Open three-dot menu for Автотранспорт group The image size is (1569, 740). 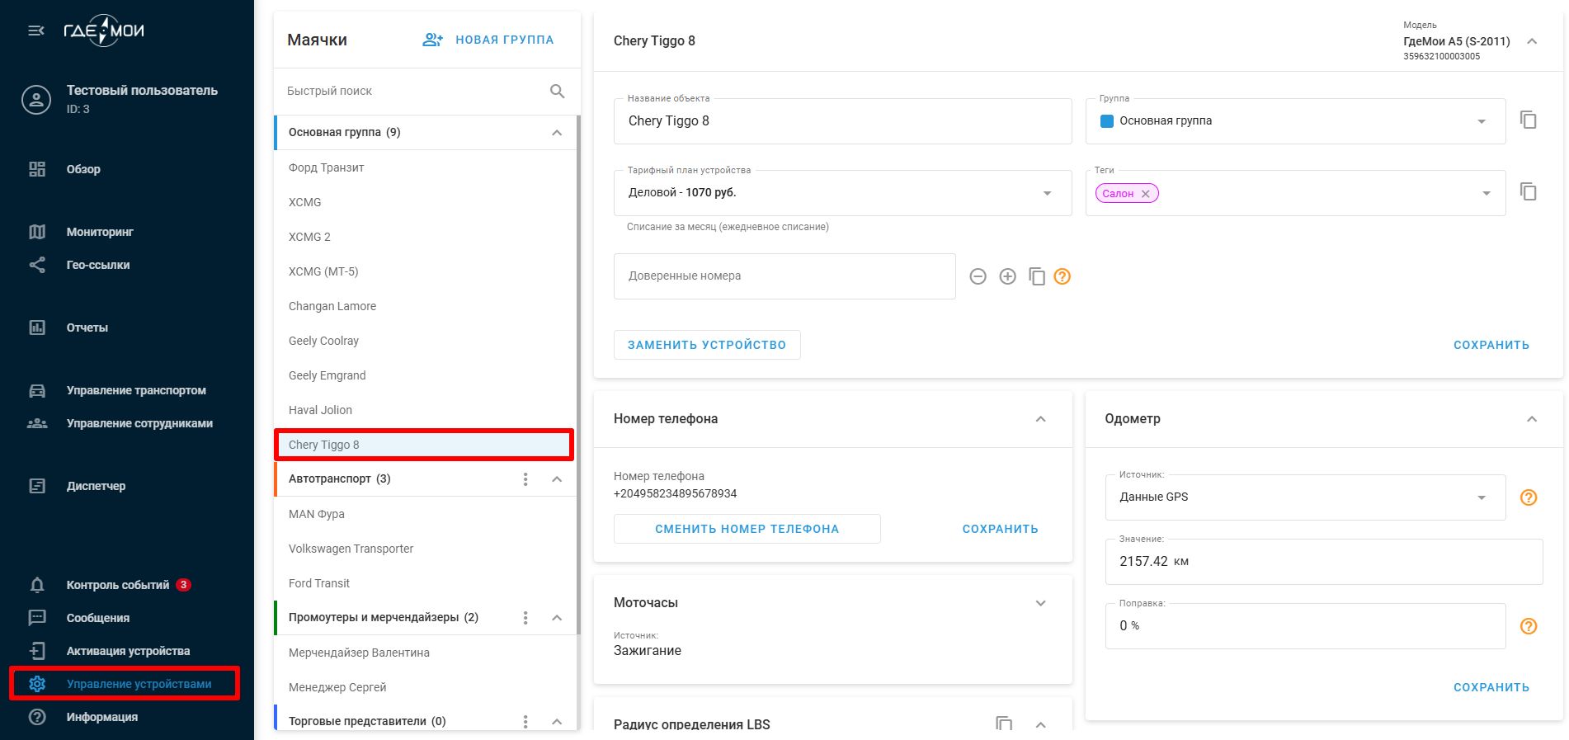click(525, 479)
